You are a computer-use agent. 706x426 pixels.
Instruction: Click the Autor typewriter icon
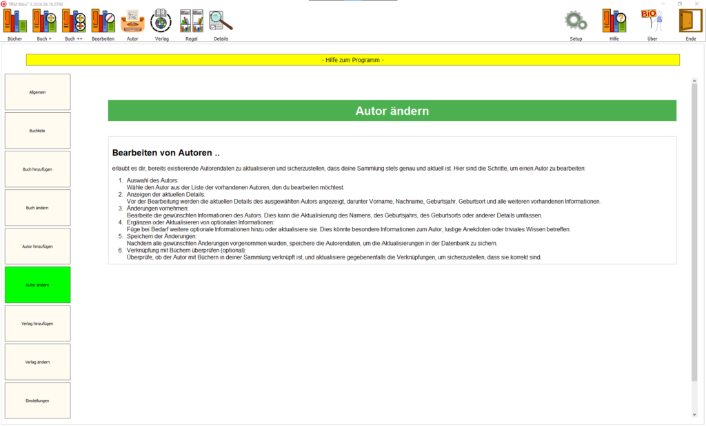132,21
